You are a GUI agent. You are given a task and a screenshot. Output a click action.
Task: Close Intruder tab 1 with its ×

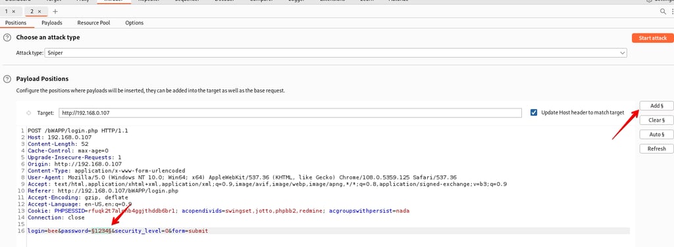14,12
